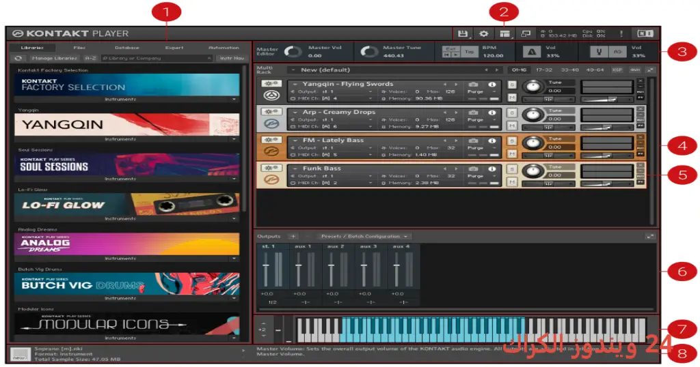Click the Manage Libraries button

click(55, 59)
